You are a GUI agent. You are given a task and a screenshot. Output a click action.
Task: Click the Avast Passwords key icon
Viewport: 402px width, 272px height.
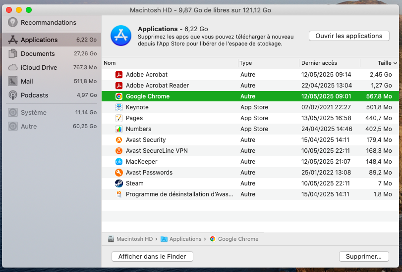[x=118, y=173]
